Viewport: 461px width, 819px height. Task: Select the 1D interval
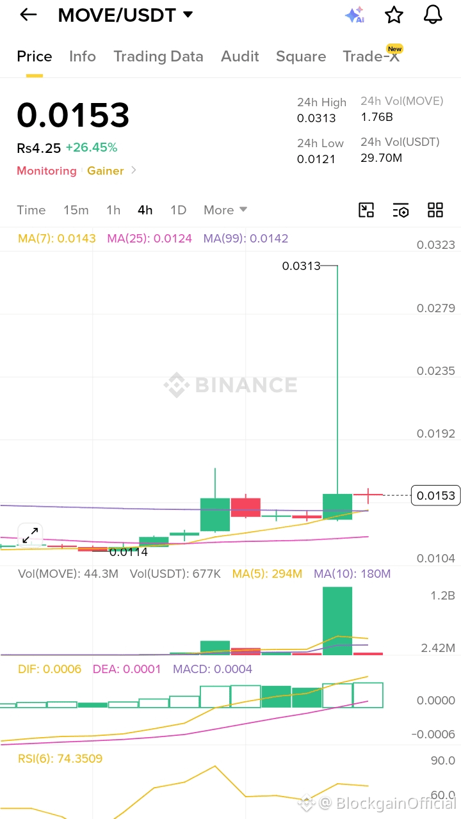pyautogui.click(x=178, y=210)
